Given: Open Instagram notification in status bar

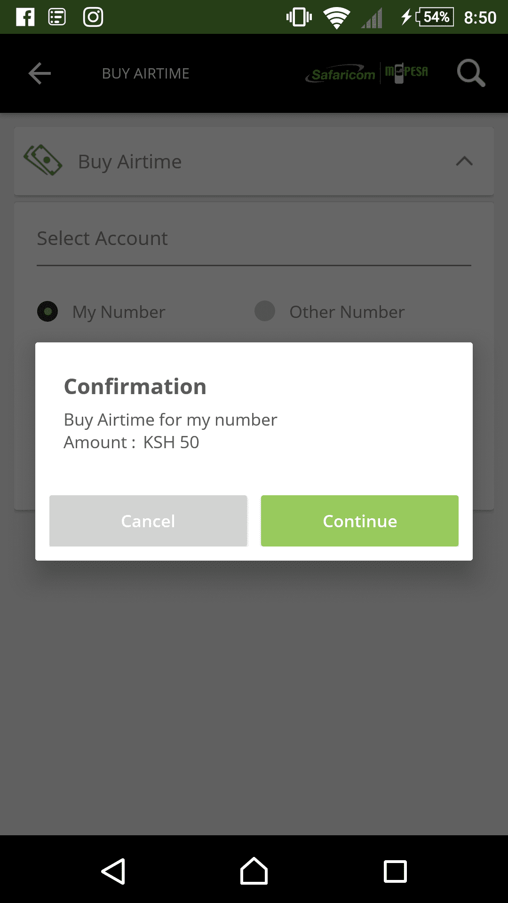Looking at the screenshot, I should [x=93, y=17].
